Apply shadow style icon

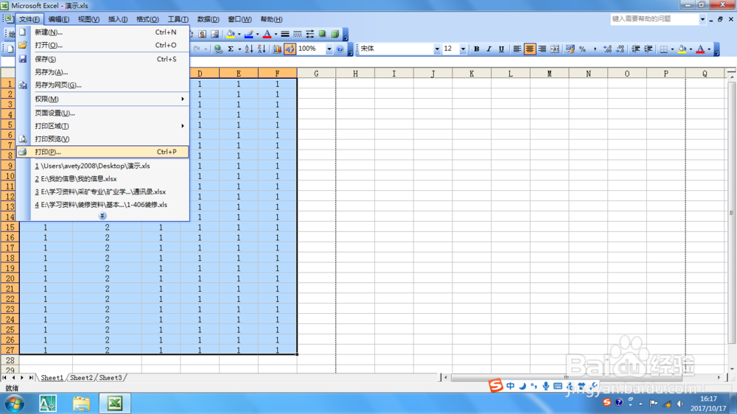coord(323,34)
